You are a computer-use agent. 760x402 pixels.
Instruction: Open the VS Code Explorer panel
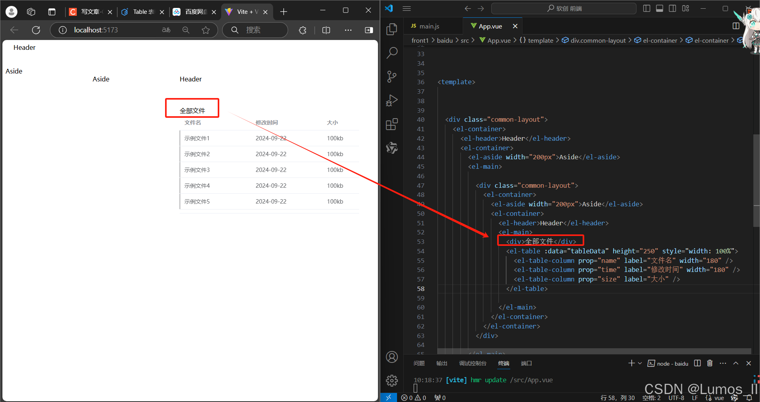pyautogui.click(x=392, y=29)
